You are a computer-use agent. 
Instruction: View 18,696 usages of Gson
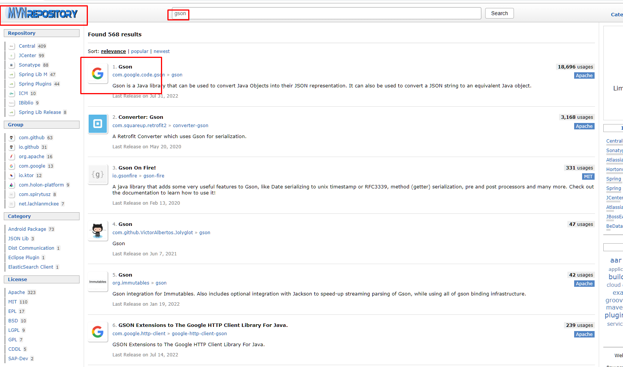575,67
